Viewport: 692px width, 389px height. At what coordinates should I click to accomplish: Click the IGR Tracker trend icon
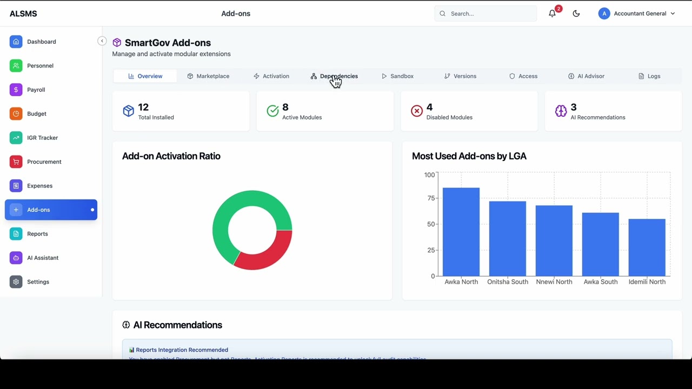tap(16, 138)
